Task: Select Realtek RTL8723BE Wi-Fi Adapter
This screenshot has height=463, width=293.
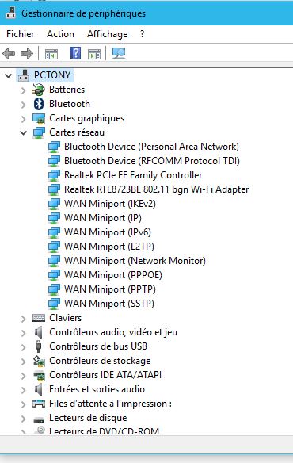Action: (x=156, y=189)
